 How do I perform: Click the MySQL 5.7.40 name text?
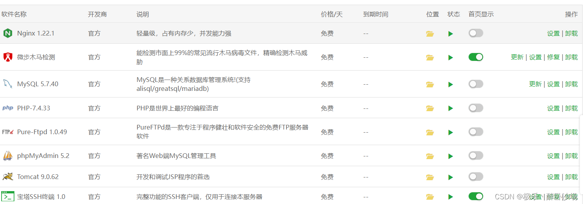tap(38, 84)
